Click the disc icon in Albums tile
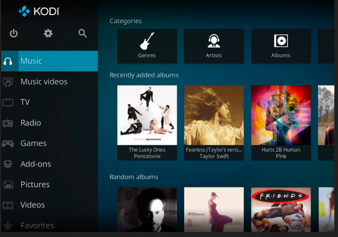338x237 pixels. 281,41
